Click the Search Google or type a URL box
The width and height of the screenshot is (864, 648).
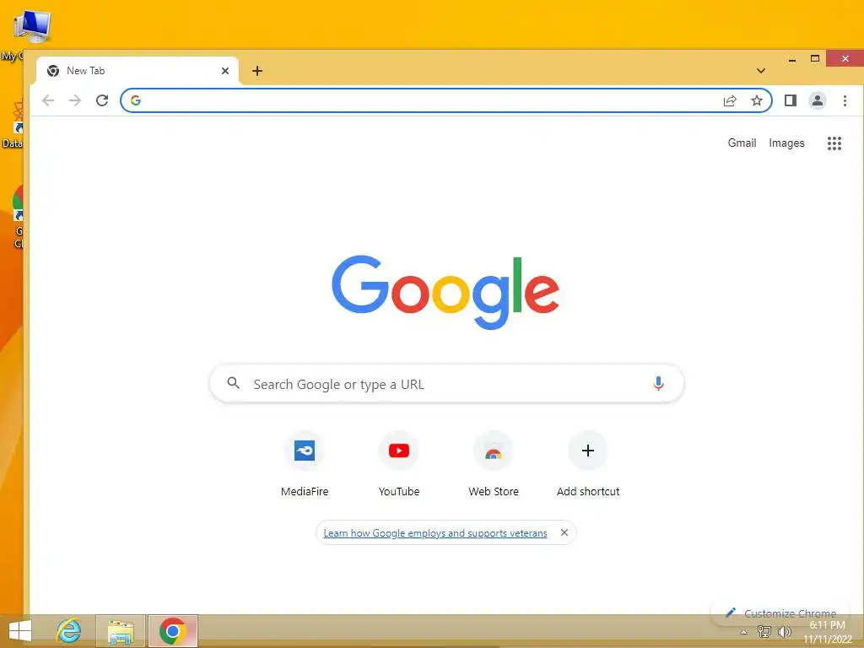pos(446,384)
